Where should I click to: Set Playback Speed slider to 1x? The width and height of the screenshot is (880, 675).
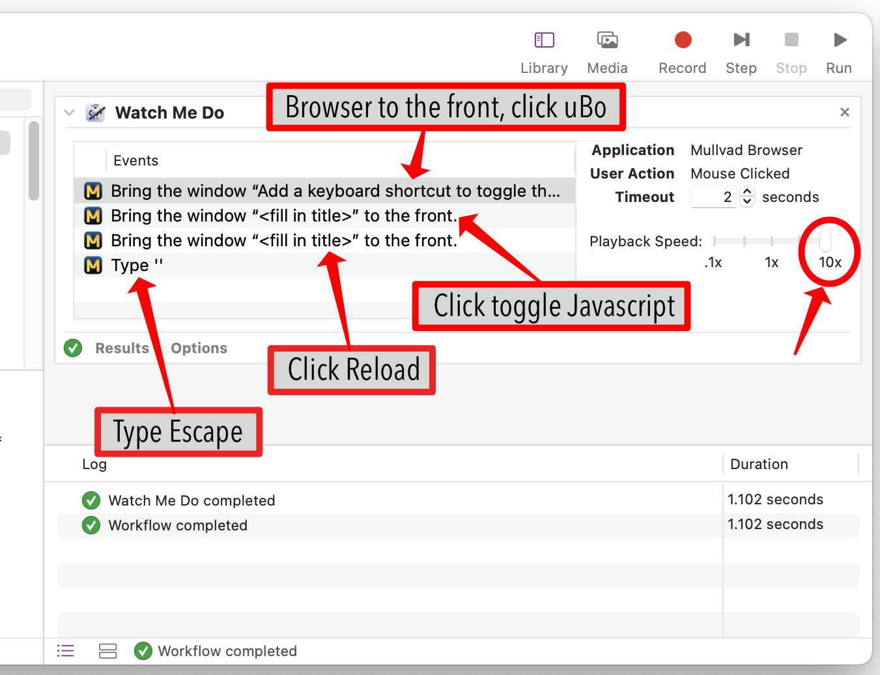click(771, 241)
